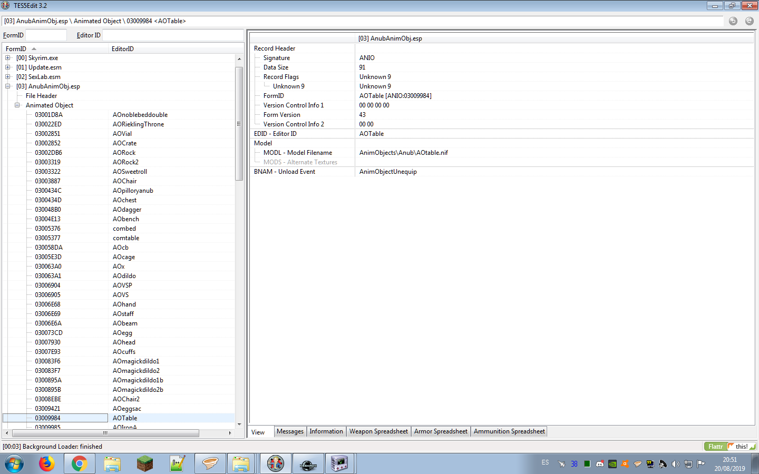The width and height of the screenshot is (759, 474).
Task: Open the Creation Kit taskbar icon
Action: (308, 464)
